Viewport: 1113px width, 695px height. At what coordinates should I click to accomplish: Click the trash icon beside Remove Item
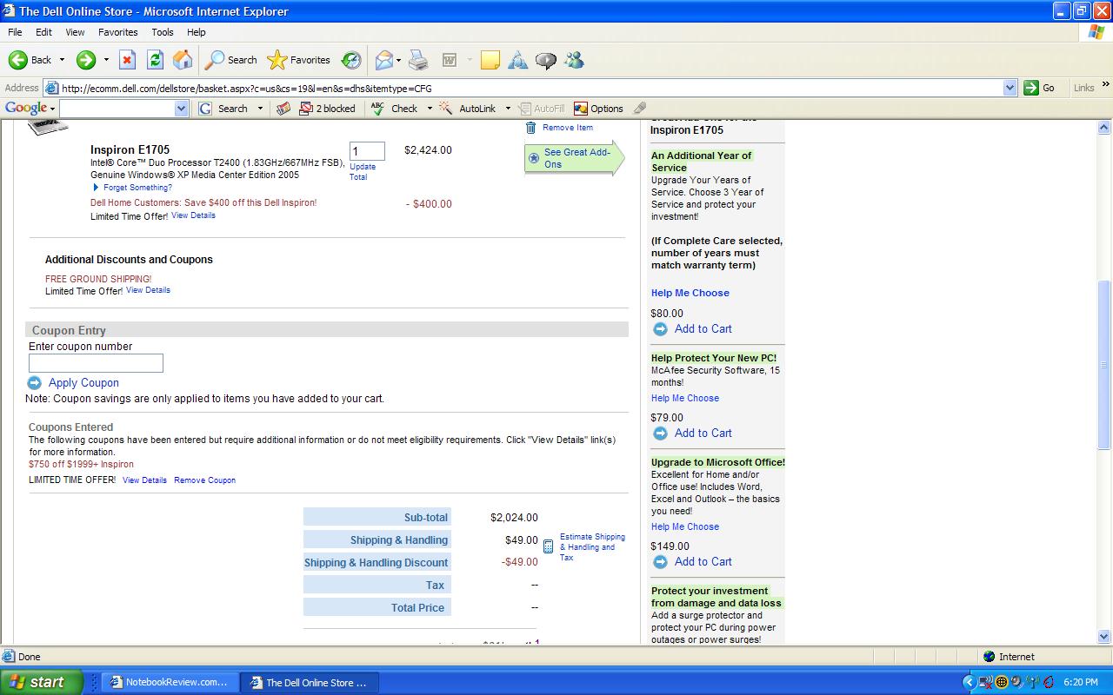(530, 127)
